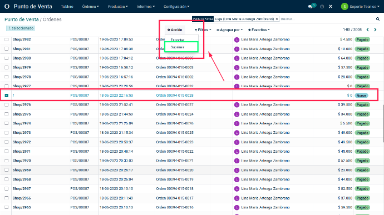Uncheck the selected "/" order row
Image resolution: width=384 pixels, height=215 pixels.
(7, 96)
